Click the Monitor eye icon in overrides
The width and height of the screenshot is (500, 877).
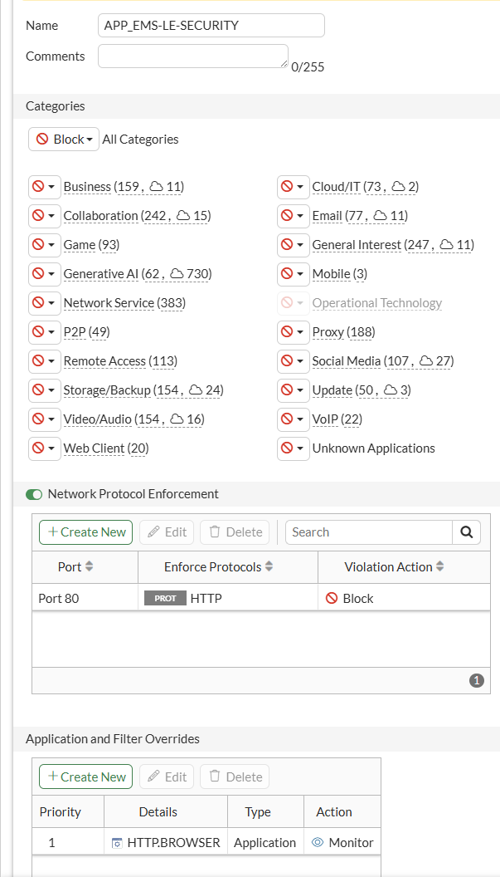318,842
